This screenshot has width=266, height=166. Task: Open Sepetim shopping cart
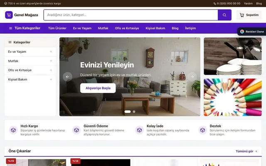pyautogui.click(x=249, y=15)
